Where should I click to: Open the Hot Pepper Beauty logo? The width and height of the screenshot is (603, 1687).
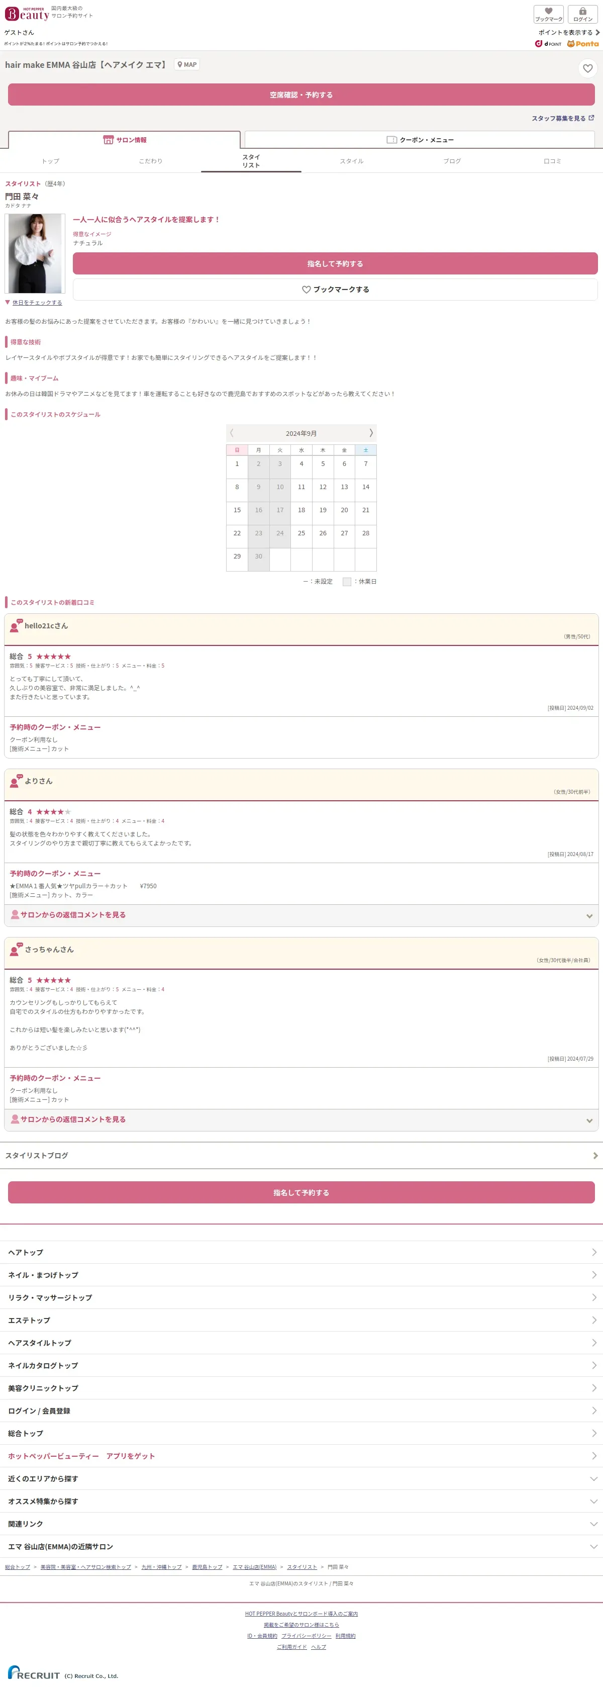(x=27, y=14)
